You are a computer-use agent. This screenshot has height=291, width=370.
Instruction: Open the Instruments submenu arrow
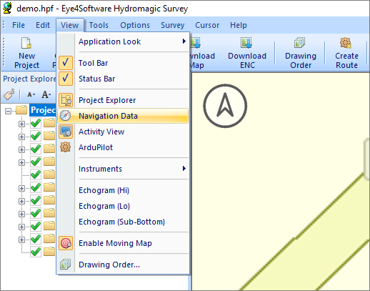(x=184, y=169)
